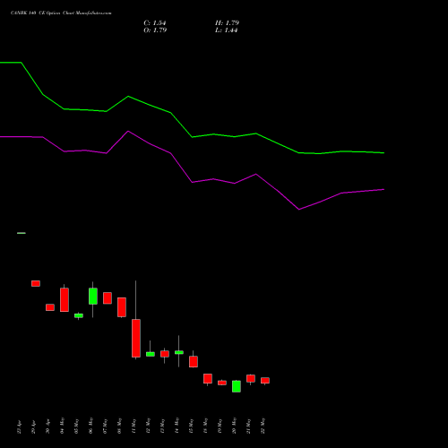This screenshot has height=448, width=448.
Task: Click the 21 May red candlestick
Action: [251, 378]
